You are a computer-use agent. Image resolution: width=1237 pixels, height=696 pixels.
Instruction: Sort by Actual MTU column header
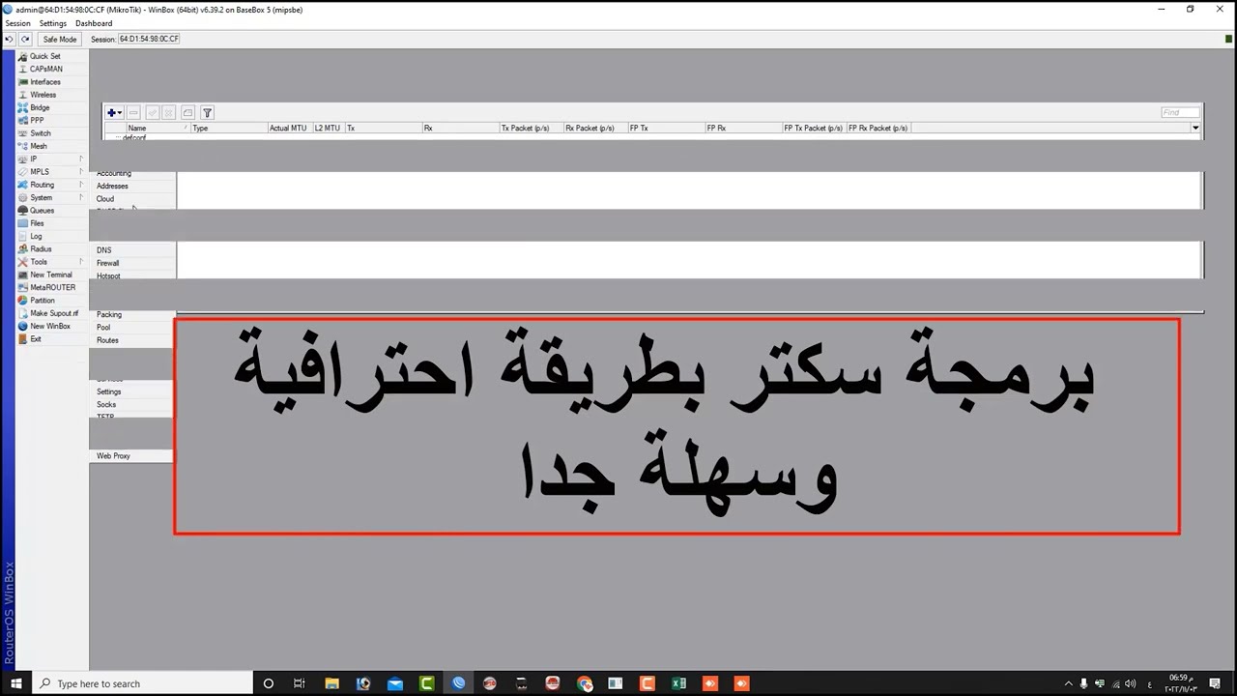pos(289,128)
